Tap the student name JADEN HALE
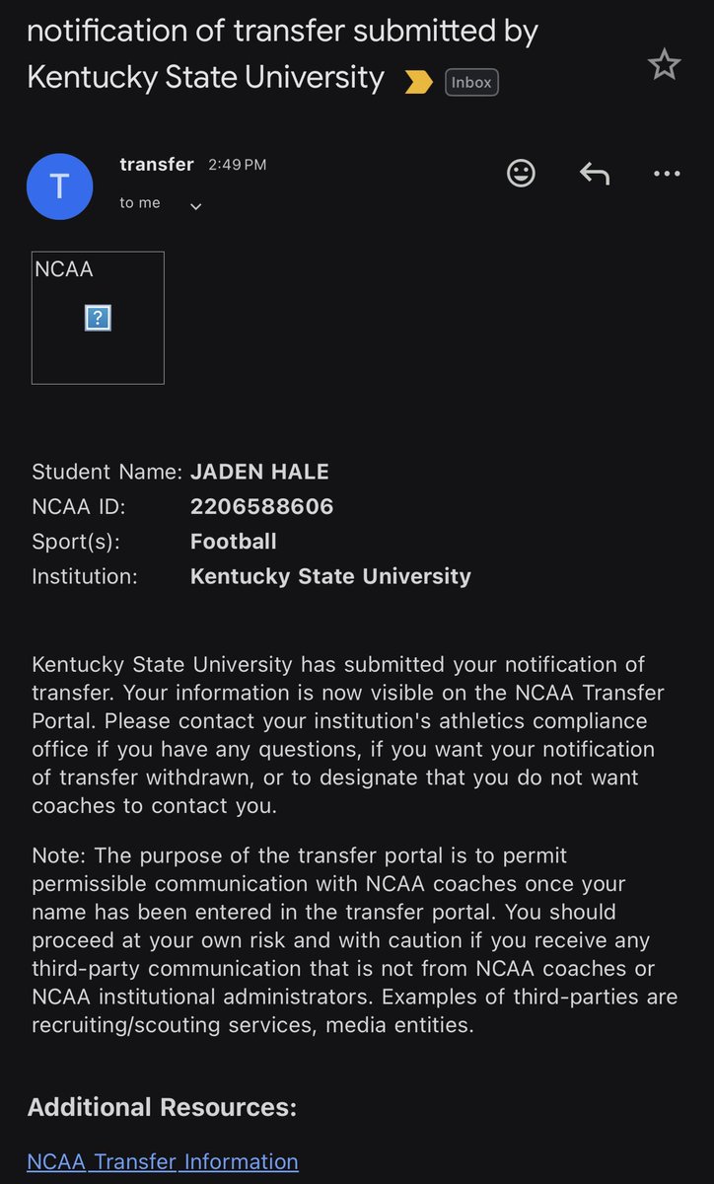The image size is (714, 1184). pos(259,472)
